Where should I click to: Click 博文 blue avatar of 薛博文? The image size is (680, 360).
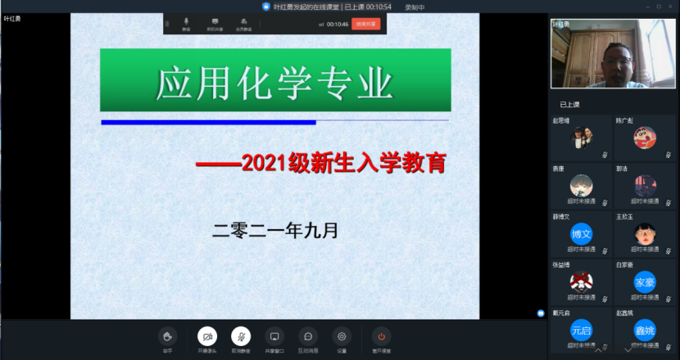pyautogui.click(x=581, y=234)
